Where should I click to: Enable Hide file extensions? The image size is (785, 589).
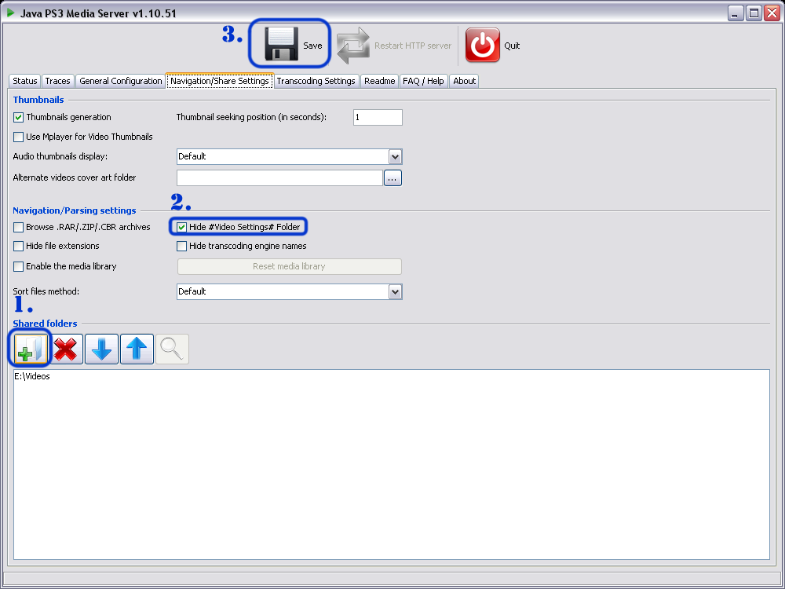(19, 247)
